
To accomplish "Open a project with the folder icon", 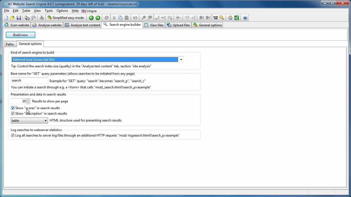I will point(12,18).
